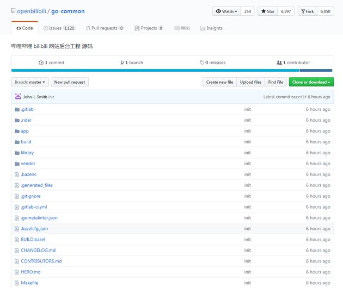Image resolution: width=343 pixels, height=288 pixels.
Task: Click the folder icon for .gitlab
Action: (x=17, y=109)
